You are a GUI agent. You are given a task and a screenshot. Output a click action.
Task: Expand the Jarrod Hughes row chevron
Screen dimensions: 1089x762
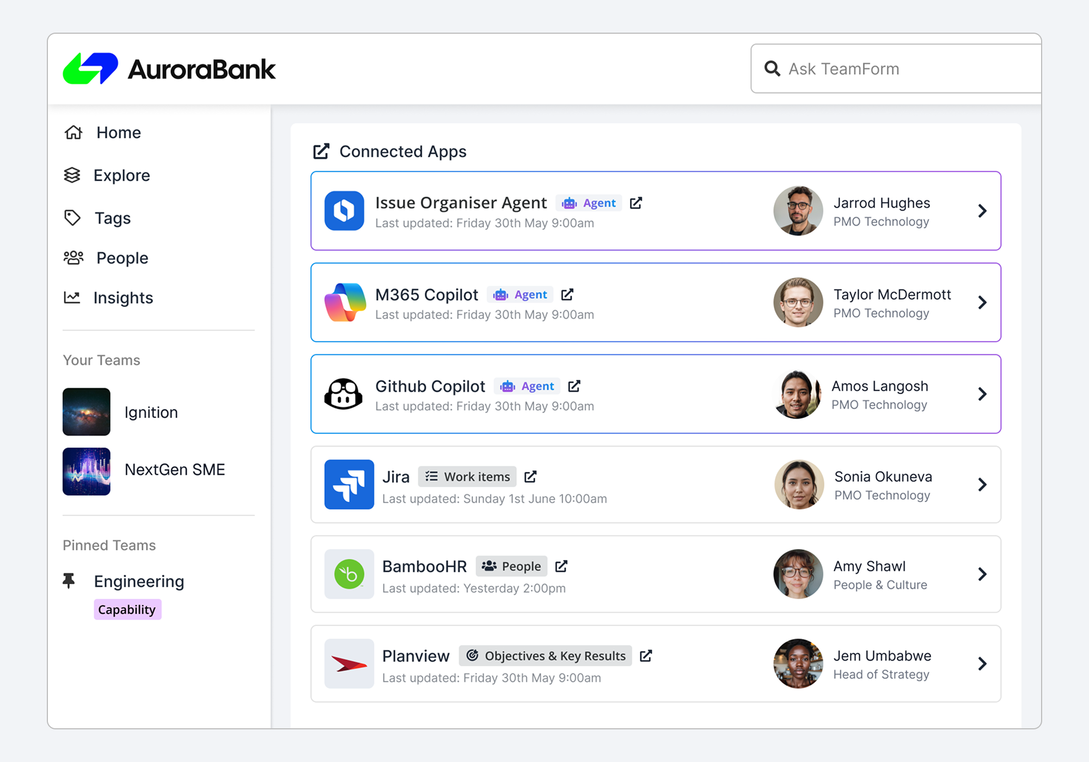point(982,211)
